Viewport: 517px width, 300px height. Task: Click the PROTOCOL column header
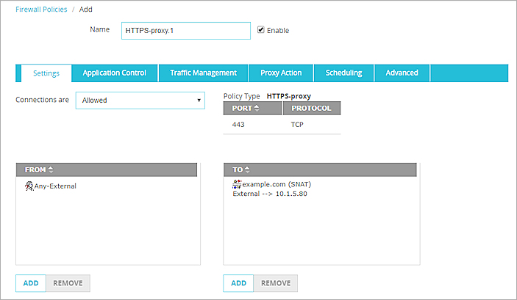[x=311, y=109]
